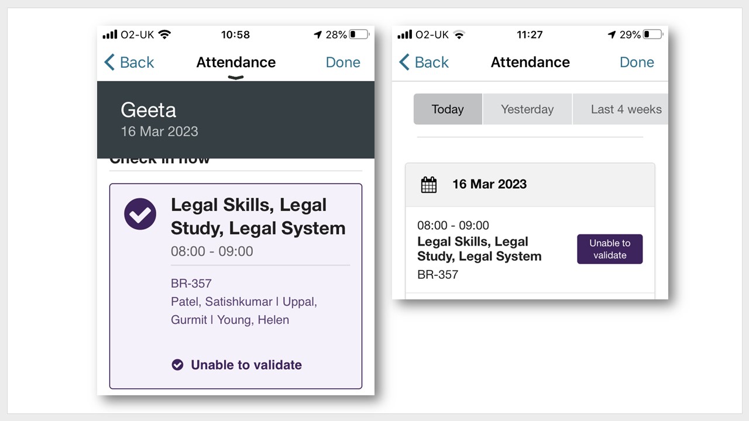Tap the large purple checkmark circle icon
The height and width of the screenshot is (421, 749).
(140, 214)
